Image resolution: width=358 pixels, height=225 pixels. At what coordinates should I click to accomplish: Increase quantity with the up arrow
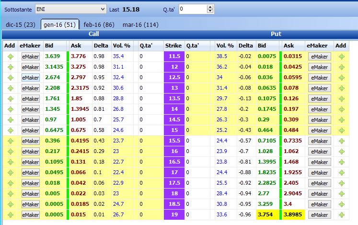pyautogui.click(x=210, y=7)
